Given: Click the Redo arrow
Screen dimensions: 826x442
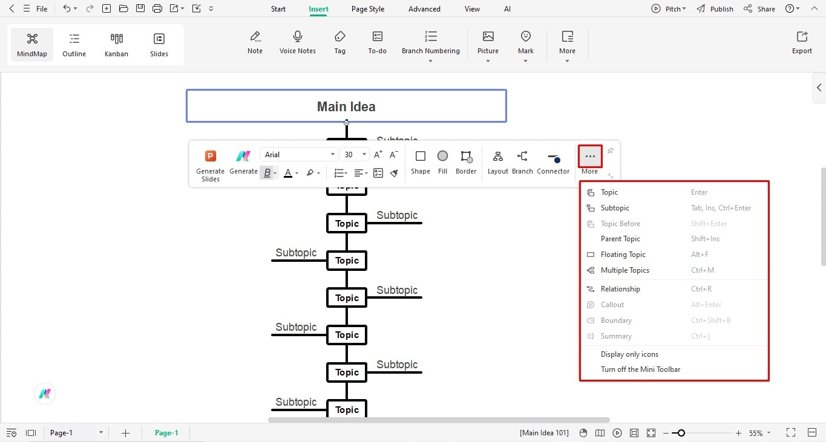Looking at the screenshot, I should [90, 8].
